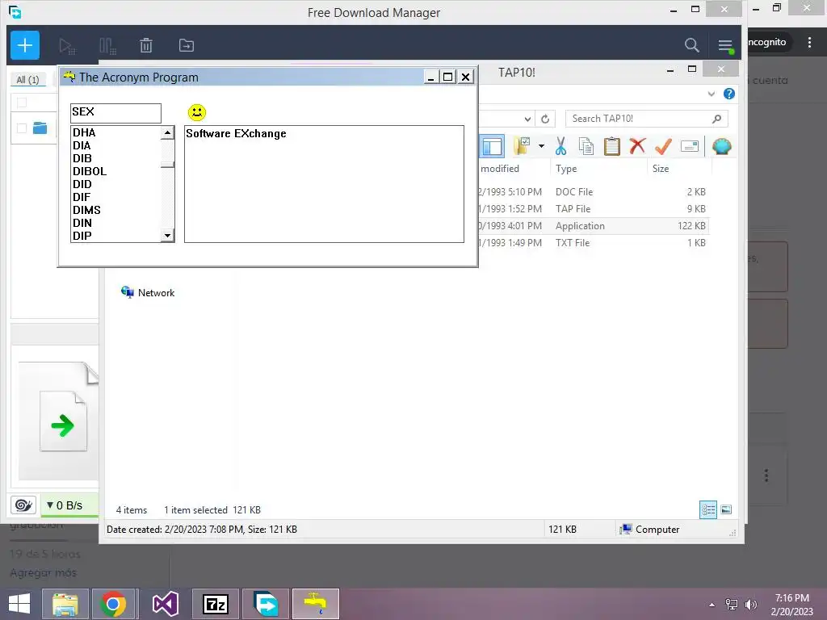Delete download using trash icon

[146, 45]
